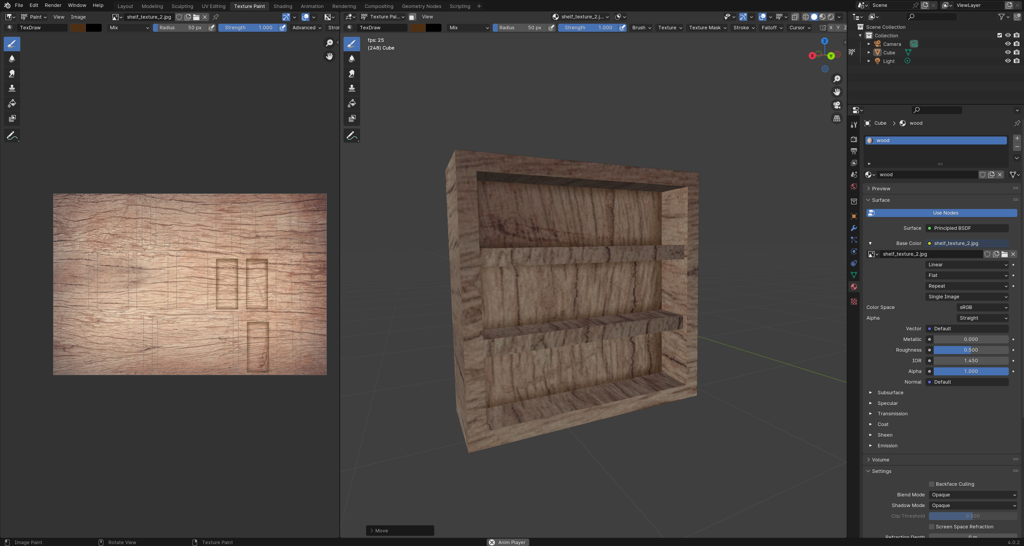Open the World Properties tab
The width and height of the screenshot is (1024, 546).
(x=853, y=187)
